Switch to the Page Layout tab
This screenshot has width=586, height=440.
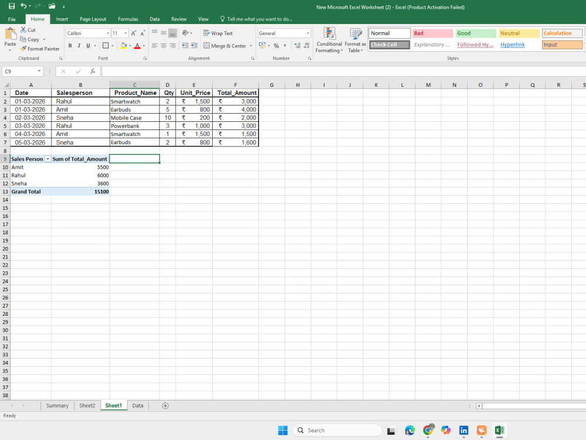(93, 19)
